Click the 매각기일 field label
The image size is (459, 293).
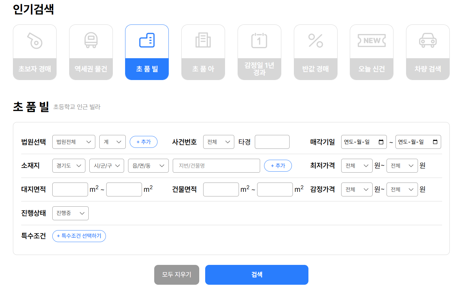(322, 142)
